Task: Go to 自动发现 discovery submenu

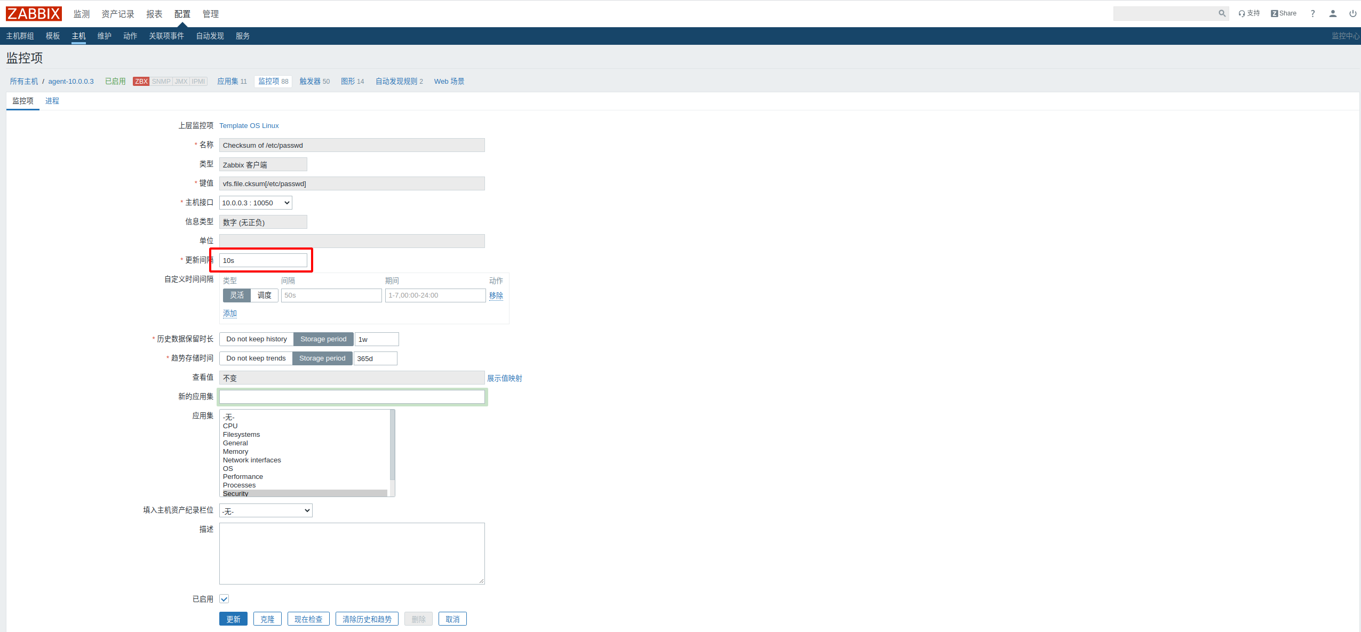Action: click(x=210, y=36)
